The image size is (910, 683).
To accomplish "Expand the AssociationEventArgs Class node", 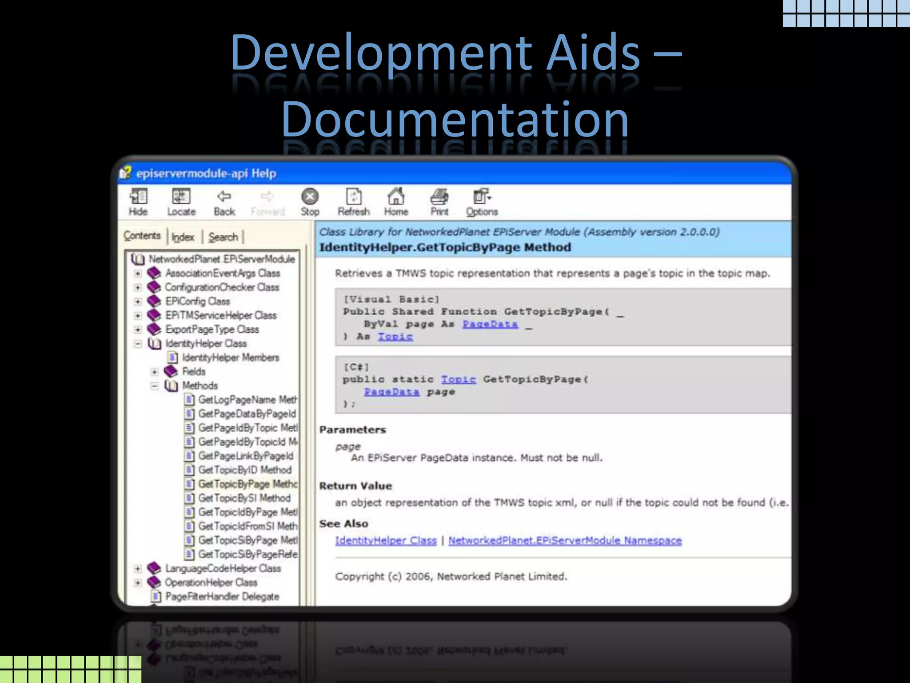I will pos(138,273).
